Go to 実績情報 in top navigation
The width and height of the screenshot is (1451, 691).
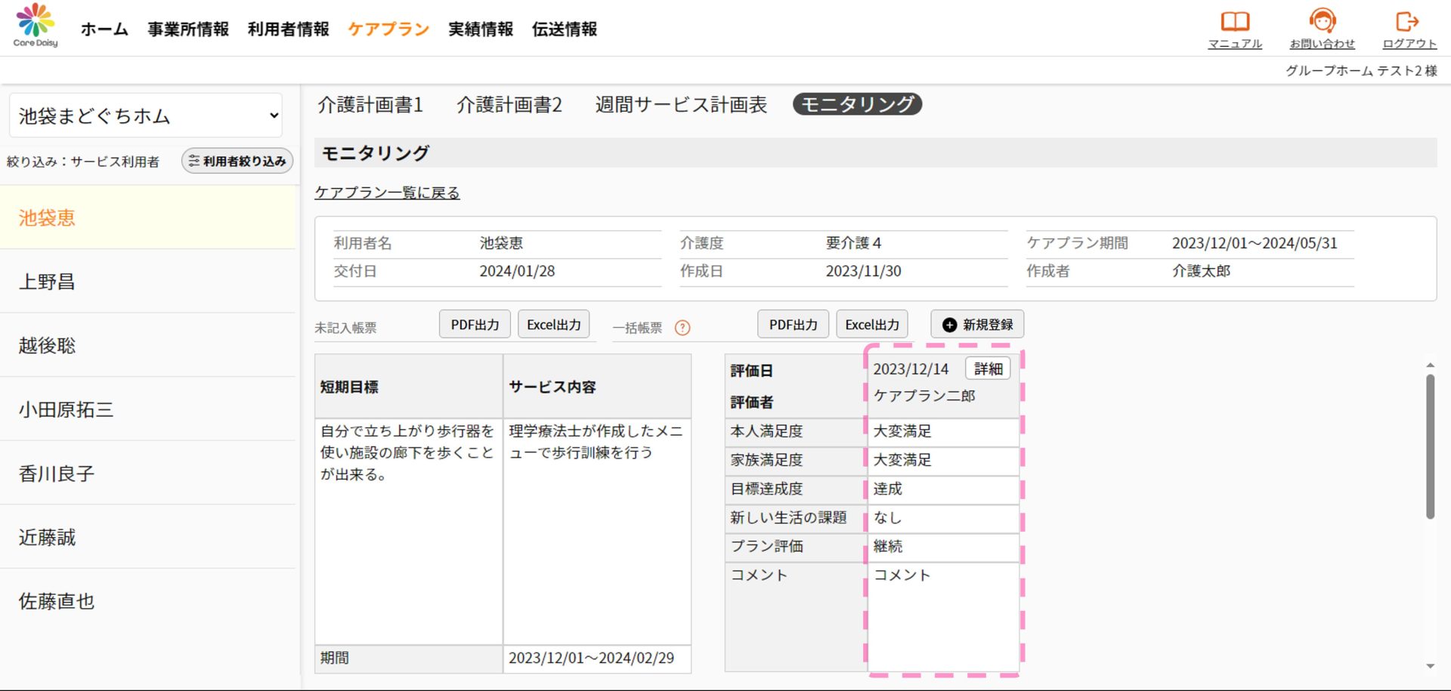click(x=480, y=29)
